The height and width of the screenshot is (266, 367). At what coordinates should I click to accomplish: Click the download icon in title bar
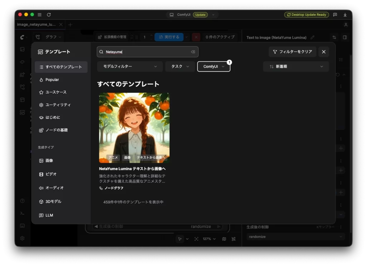click(345, 15)
